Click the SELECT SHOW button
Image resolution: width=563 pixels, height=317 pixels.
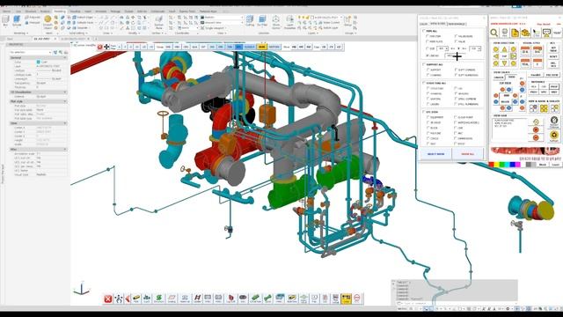(436, 154)
